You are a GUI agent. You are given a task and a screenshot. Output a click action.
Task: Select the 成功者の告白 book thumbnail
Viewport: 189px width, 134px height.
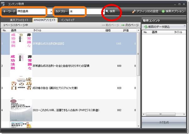click(21, 88)
